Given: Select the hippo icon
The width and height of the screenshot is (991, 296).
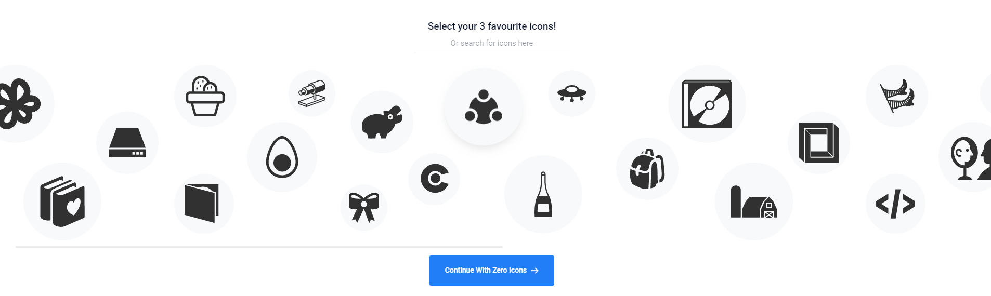Looking at the screenshot, I should (x=382, y=122).
